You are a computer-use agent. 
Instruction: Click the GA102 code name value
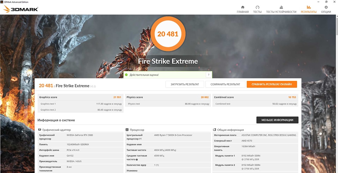(70, 156)
